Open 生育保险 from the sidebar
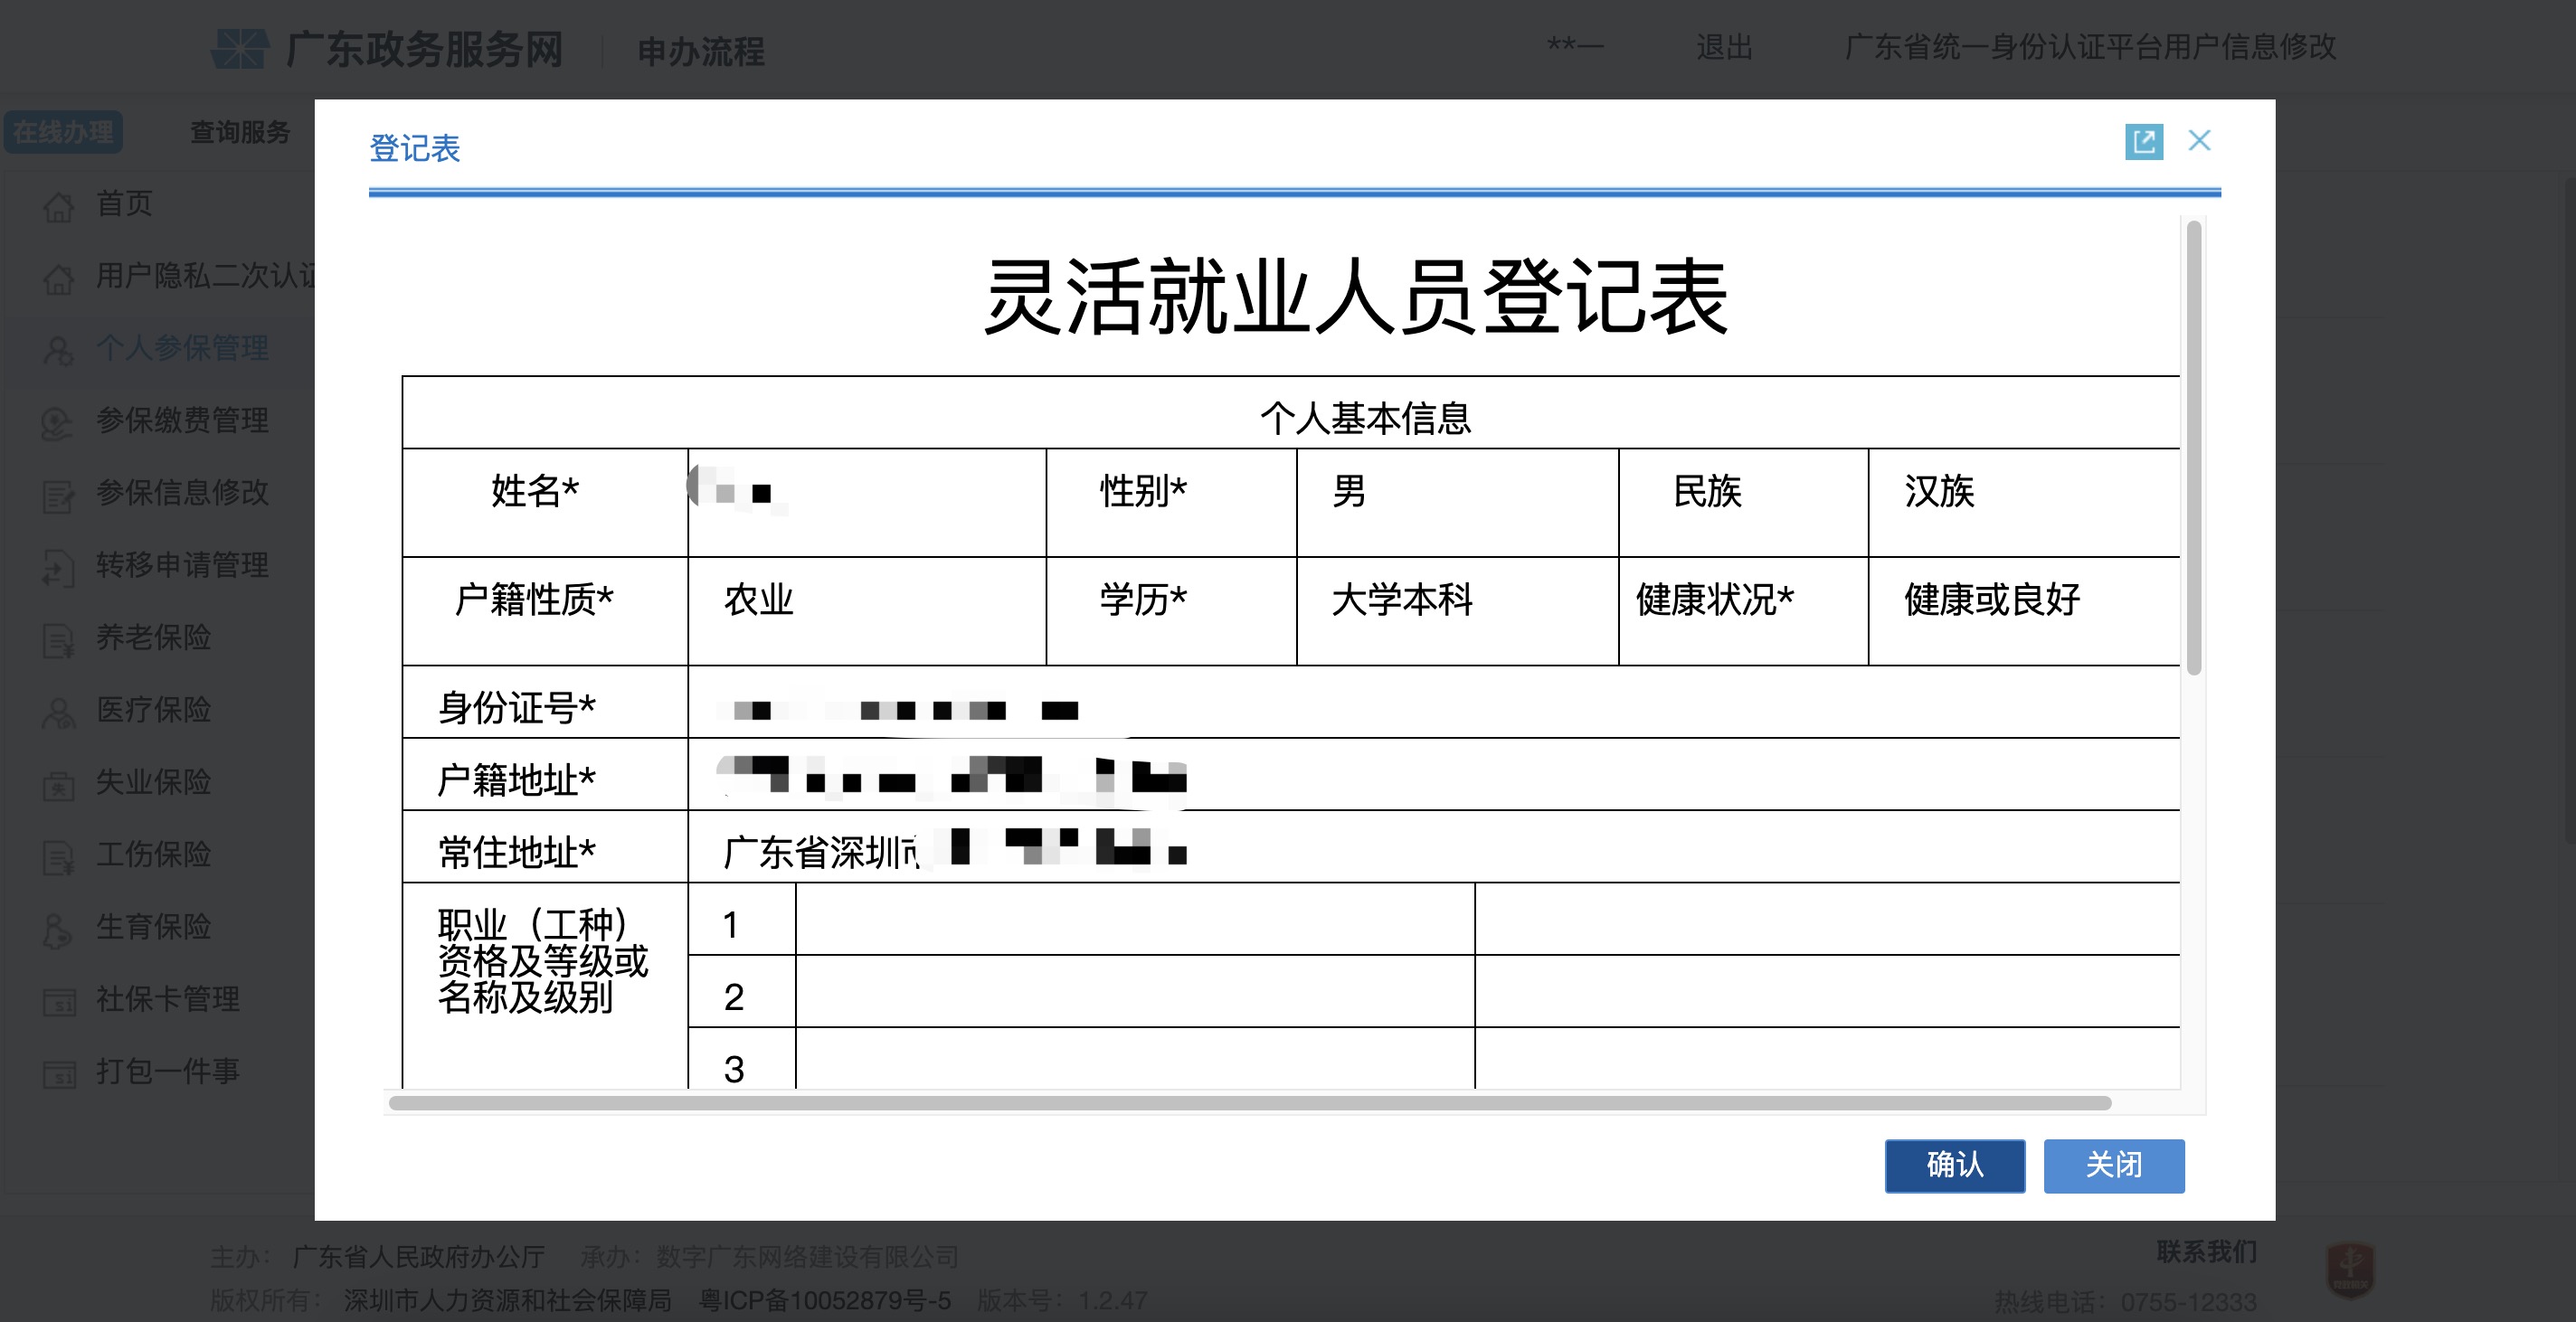This screenshot has width=2576, height=1322. pyautogui.click(x=154, y=928)
